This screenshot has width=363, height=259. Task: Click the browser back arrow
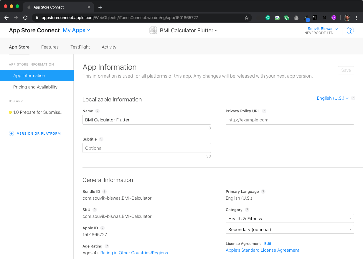tap(6, 18)
